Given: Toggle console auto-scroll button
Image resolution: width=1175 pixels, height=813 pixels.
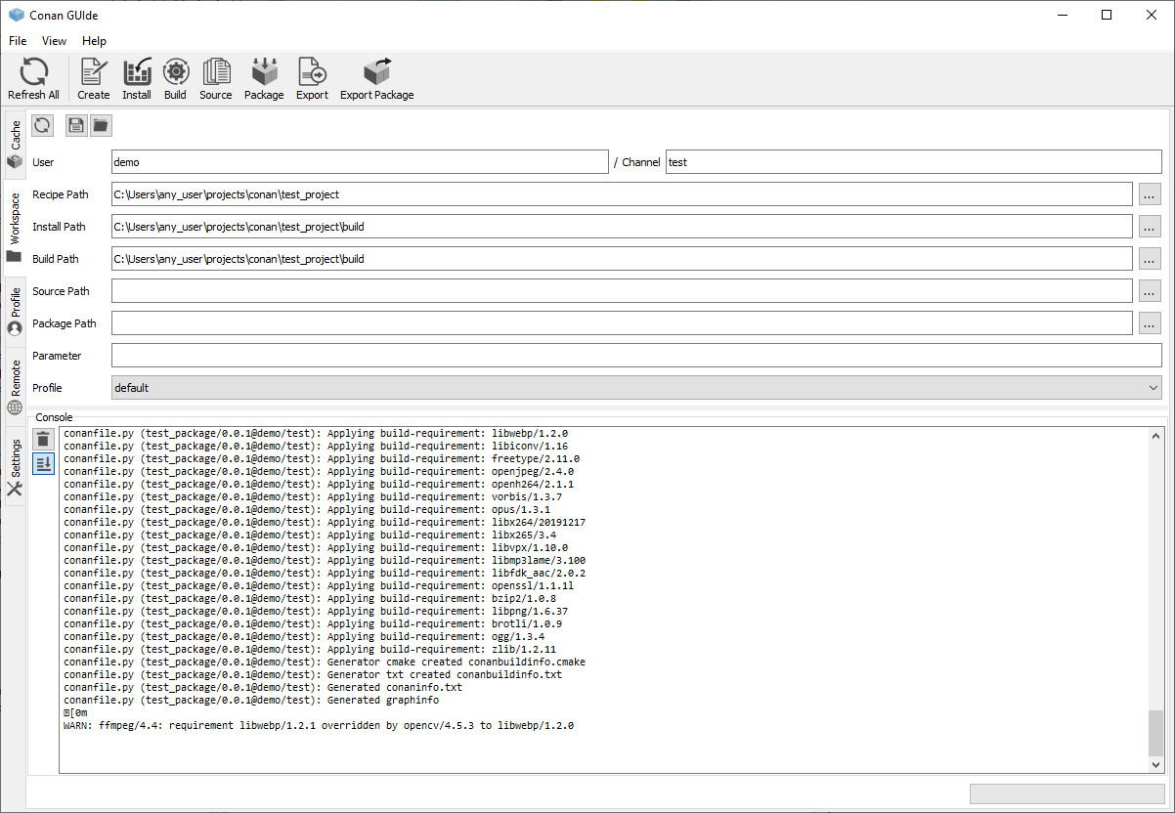Looking at the screenshot, I should (43, 463).
